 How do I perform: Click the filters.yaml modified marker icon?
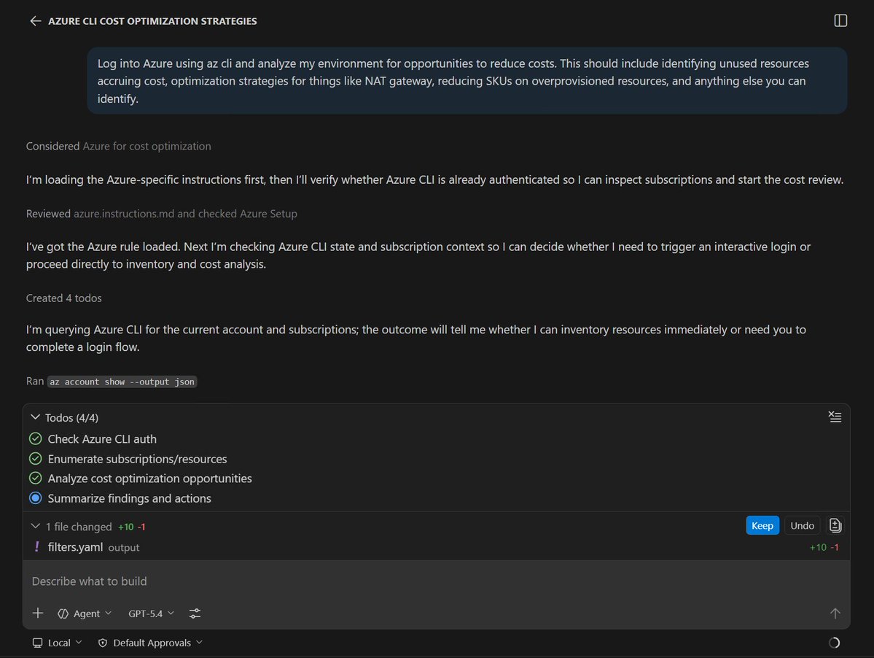[36, 547]
